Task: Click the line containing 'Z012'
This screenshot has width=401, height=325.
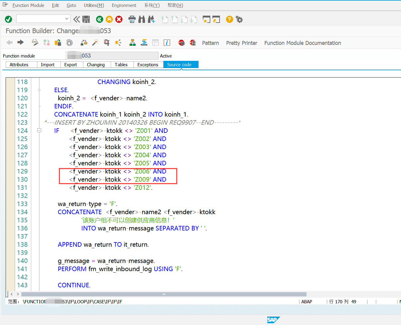Action: coord(111,187)
